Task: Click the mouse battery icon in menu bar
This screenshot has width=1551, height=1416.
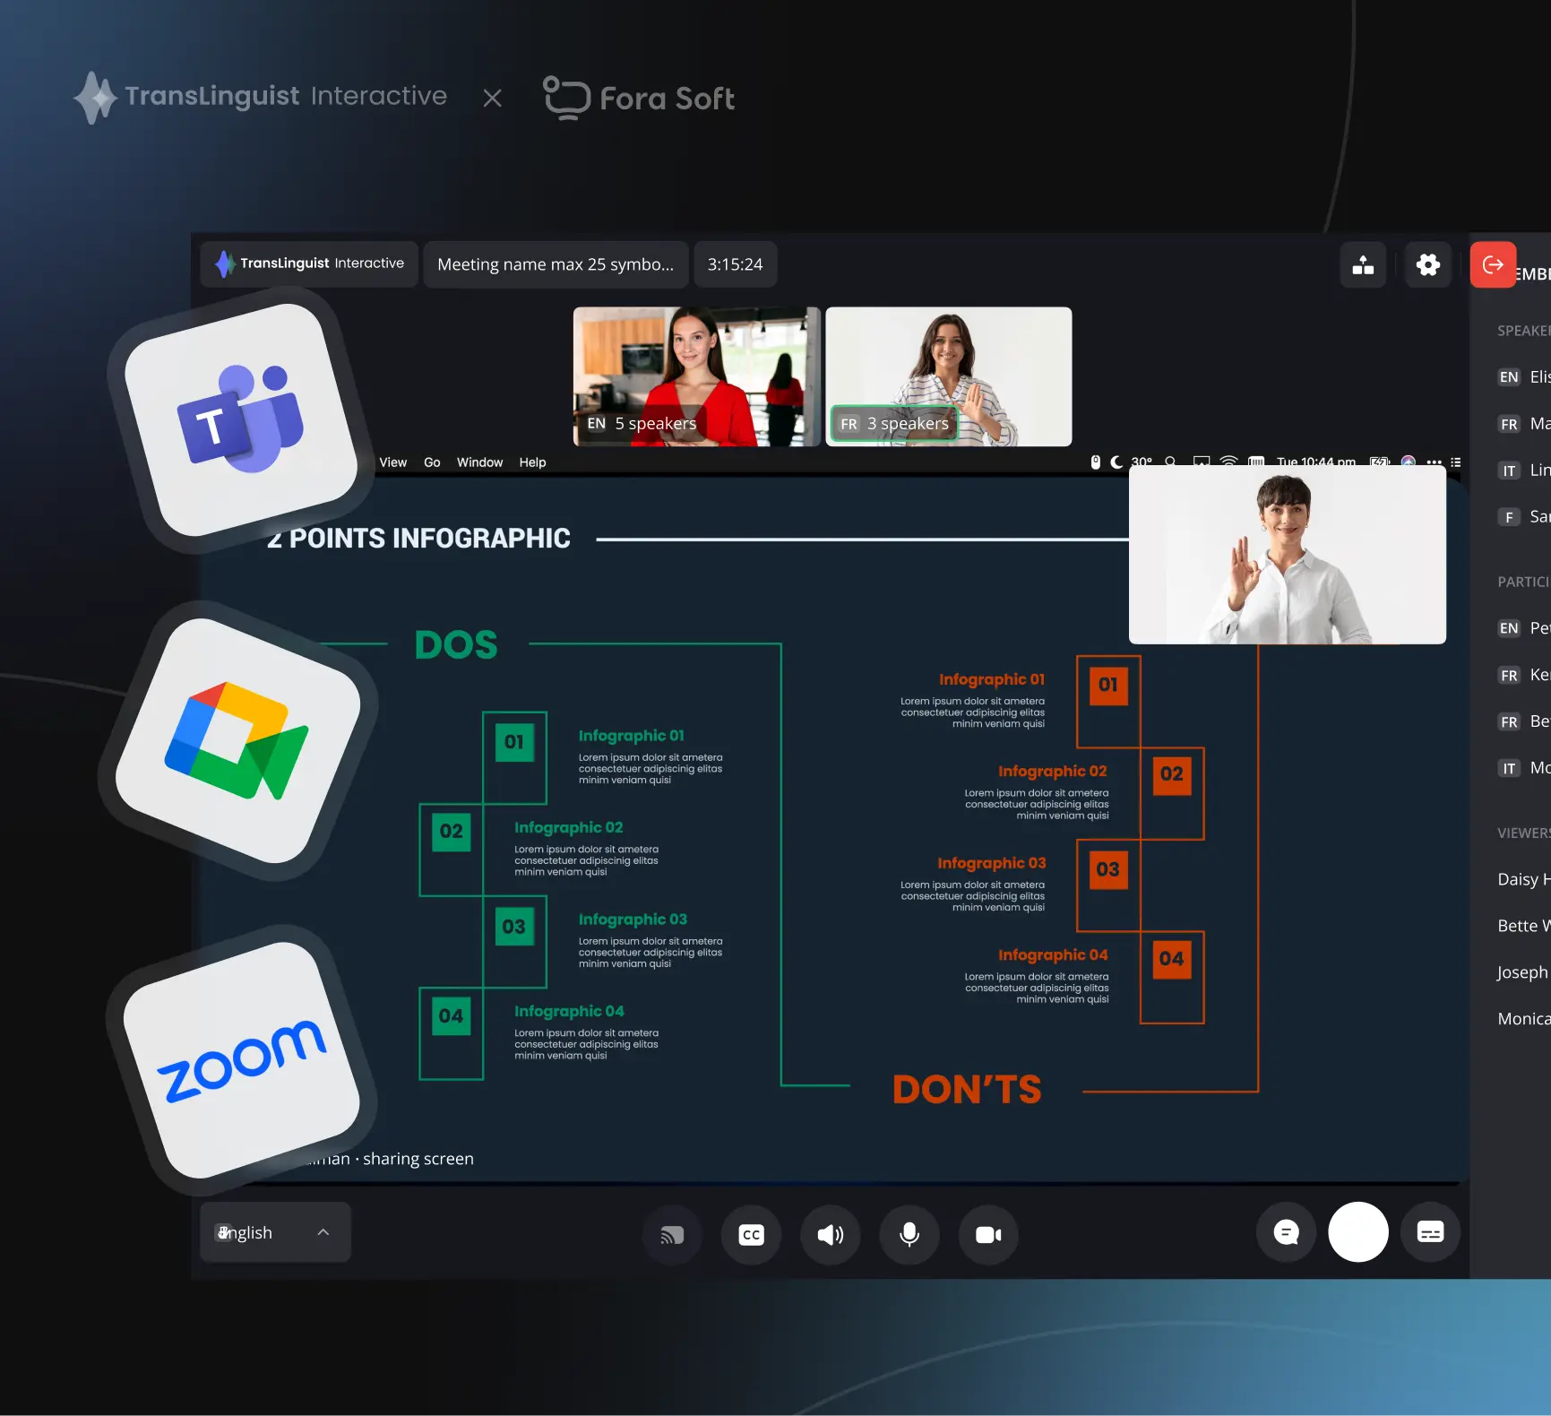Action: tap(1095, 462)
